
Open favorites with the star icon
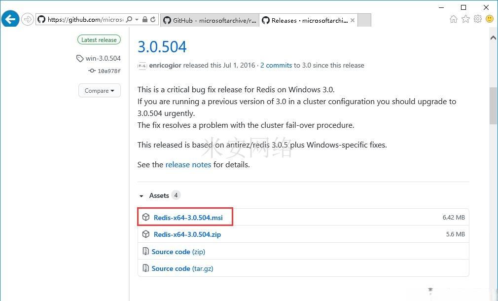[465, 19]
